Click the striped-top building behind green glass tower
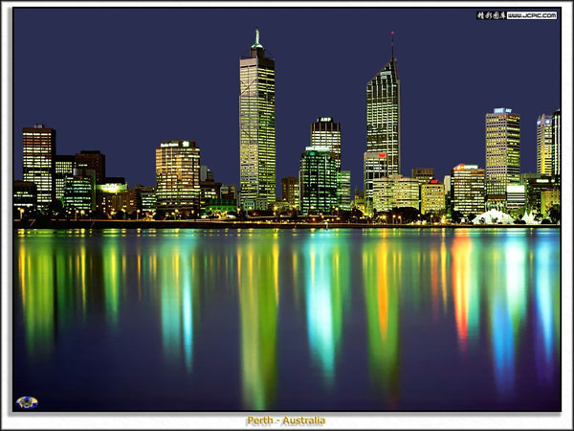The width and height of the screenshot is (574, 431). (326, 132)
